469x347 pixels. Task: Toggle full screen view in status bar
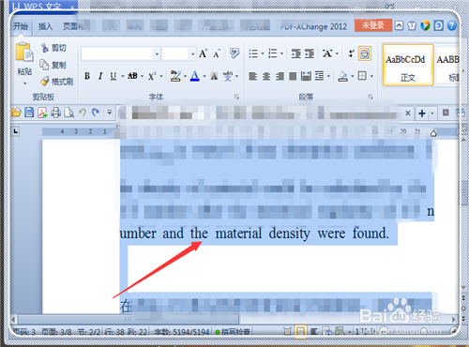(x=287, y=332)
